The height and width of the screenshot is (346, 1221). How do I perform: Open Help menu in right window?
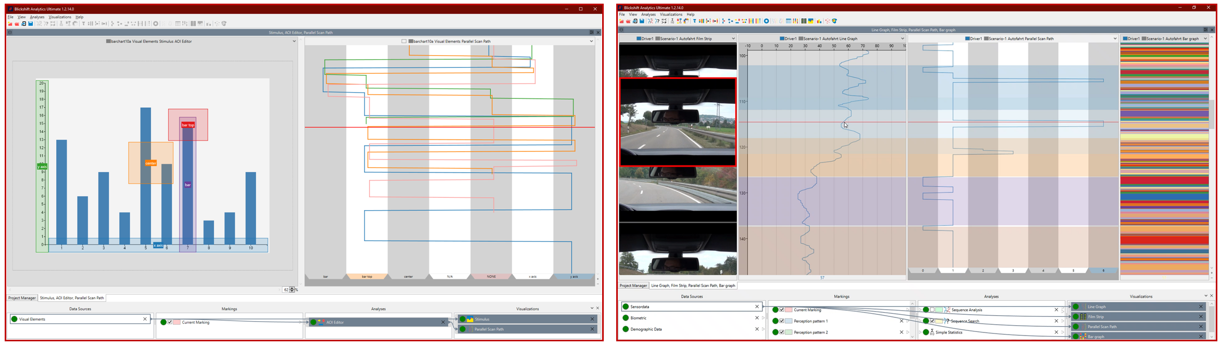pyautogui.click(x=690, y=15)
